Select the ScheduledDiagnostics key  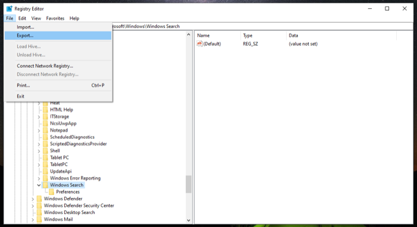(x=72, y=137)
